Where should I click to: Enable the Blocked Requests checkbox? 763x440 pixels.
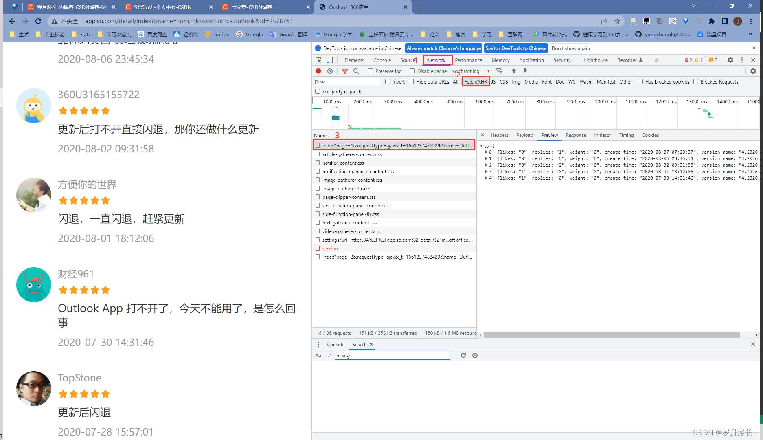coord(696,81)
